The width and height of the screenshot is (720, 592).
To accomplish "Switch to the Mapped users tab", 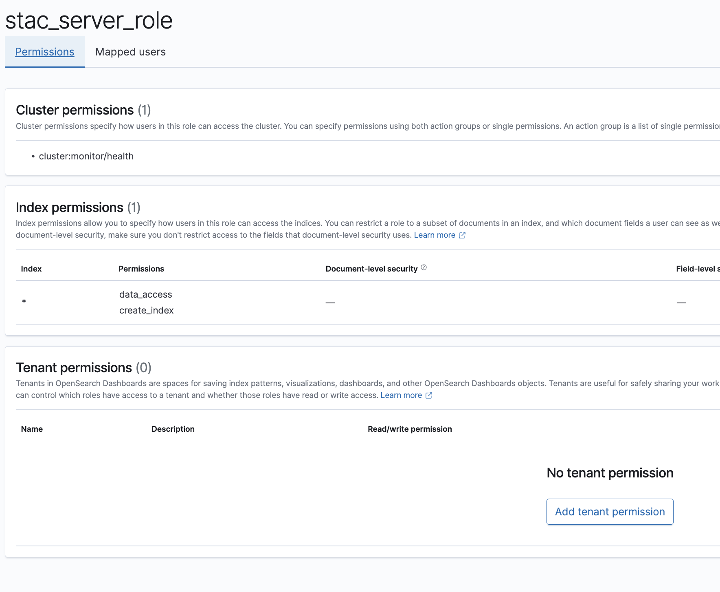I will [130, 52].
